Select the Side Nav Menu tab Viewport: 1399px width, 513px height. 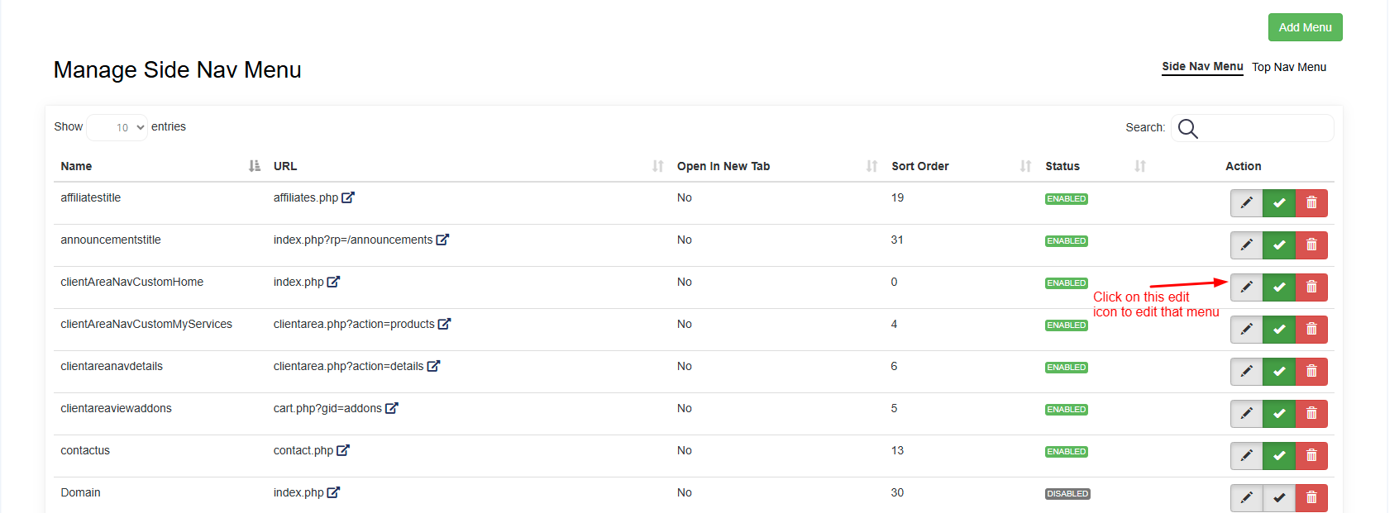pos(1202,67)
